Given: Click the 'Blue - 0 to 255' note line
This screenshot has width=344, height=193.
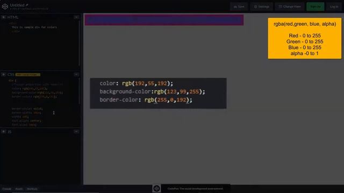Looking at the screenshot, I should [305, 48].
